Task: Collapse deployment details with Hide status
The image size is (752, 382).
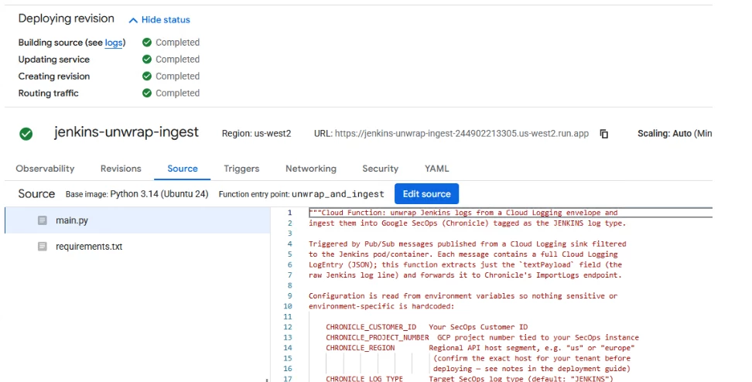Action: [159, 19]
